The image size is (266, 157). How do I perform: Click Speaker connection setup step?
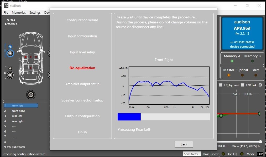[x=82, y=100]
